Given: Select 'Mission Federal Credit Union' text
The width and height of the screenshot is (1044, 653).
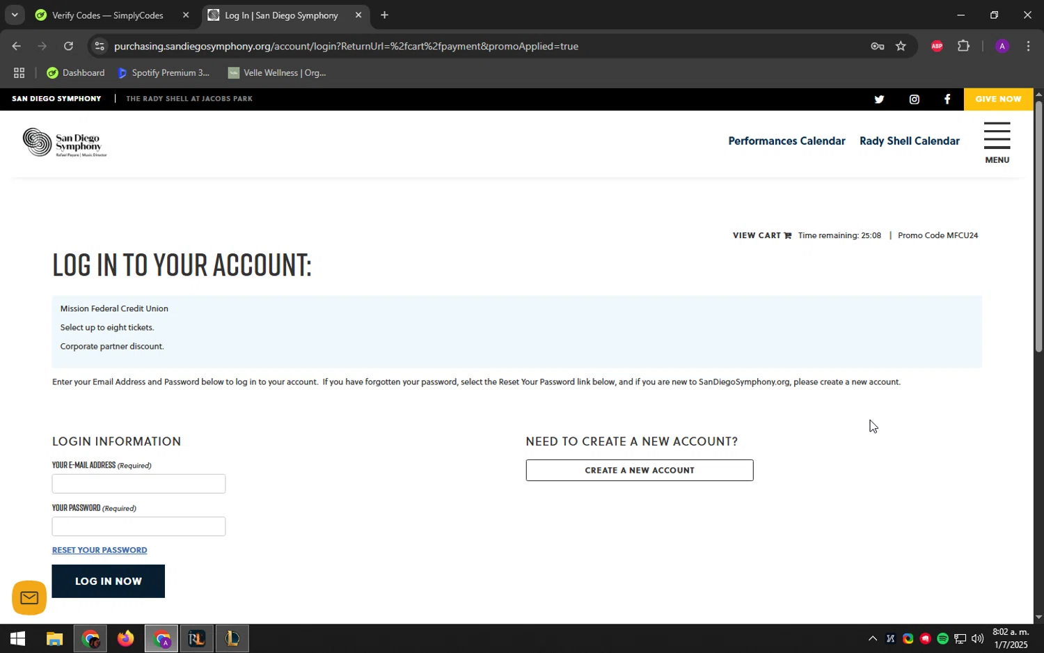Looking at the screenshot, I should click(x=114, y=308).
